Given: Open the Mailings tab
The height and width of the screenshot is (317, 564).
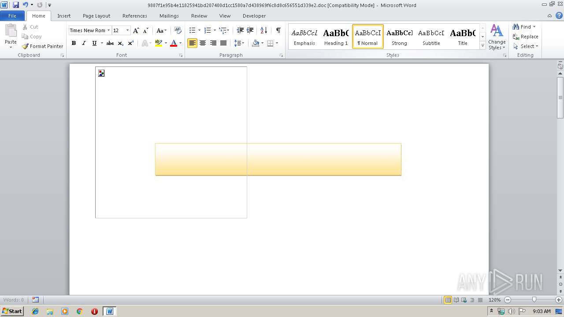Looking at the screenshot, I should click(169, 16).
